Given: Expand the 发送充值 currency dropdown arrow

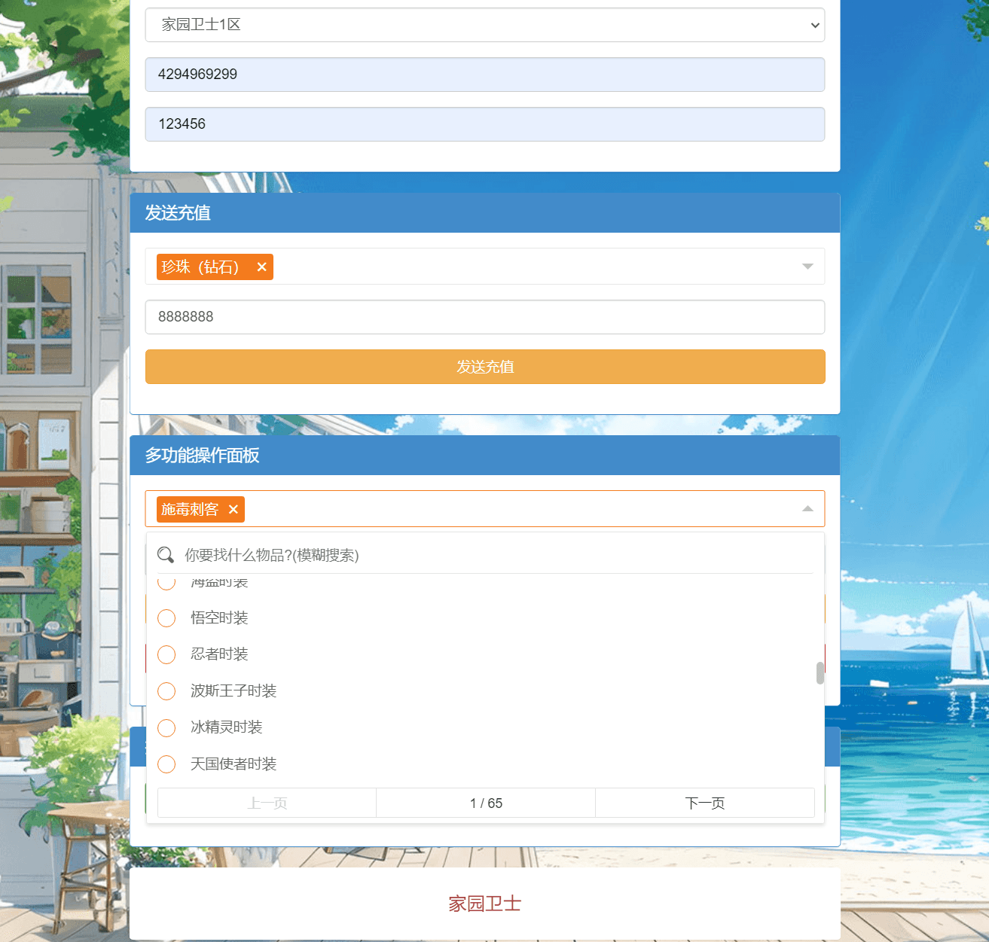Looking at the screenshot, I should 807,267.
